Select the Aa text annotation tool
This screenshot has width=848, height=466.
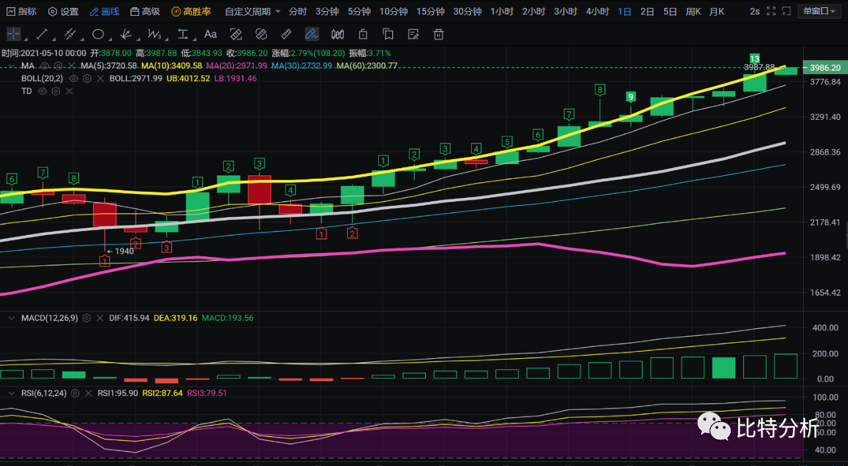[210, 34]
